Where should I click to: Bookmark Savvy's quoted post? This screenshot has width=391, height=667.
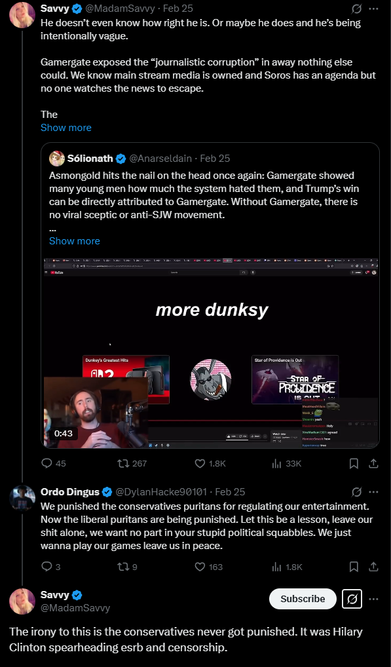coord(354,463)
